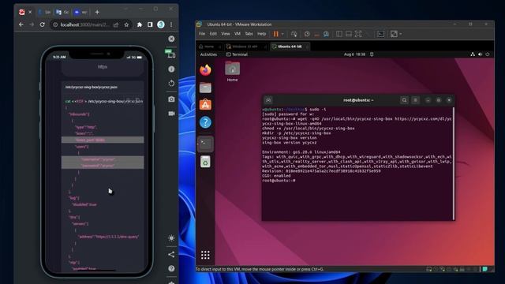The height and width of the screenshot is (284, 505).
Task: Click Send Ctrl+Alt+Del icon in VMware toolbar
Action: [294, 34]
